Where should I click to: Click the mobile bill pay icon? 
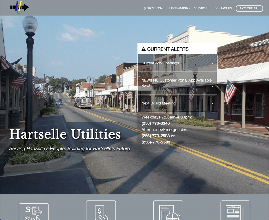pyautogui.click(x=101, y=211)
